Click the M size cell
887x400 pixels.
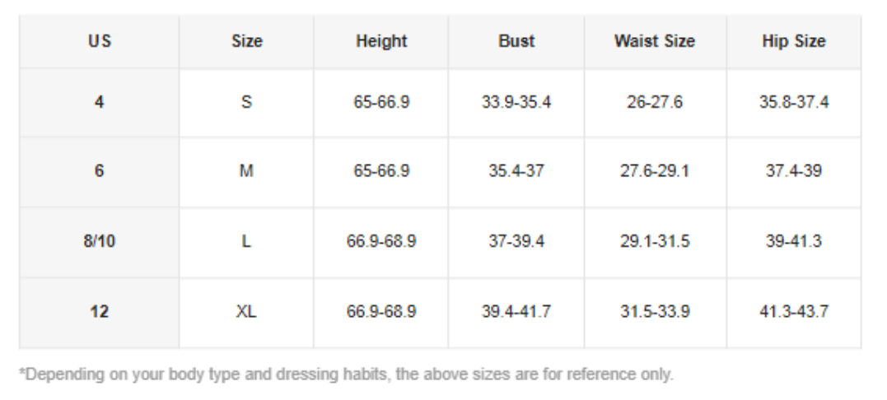pos(246,173)
